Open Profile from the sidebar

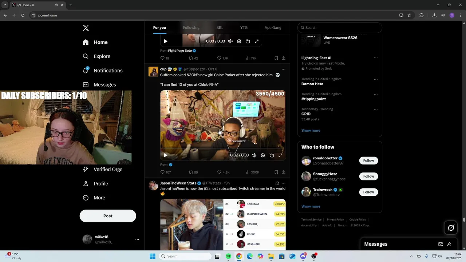click(95, 184)
